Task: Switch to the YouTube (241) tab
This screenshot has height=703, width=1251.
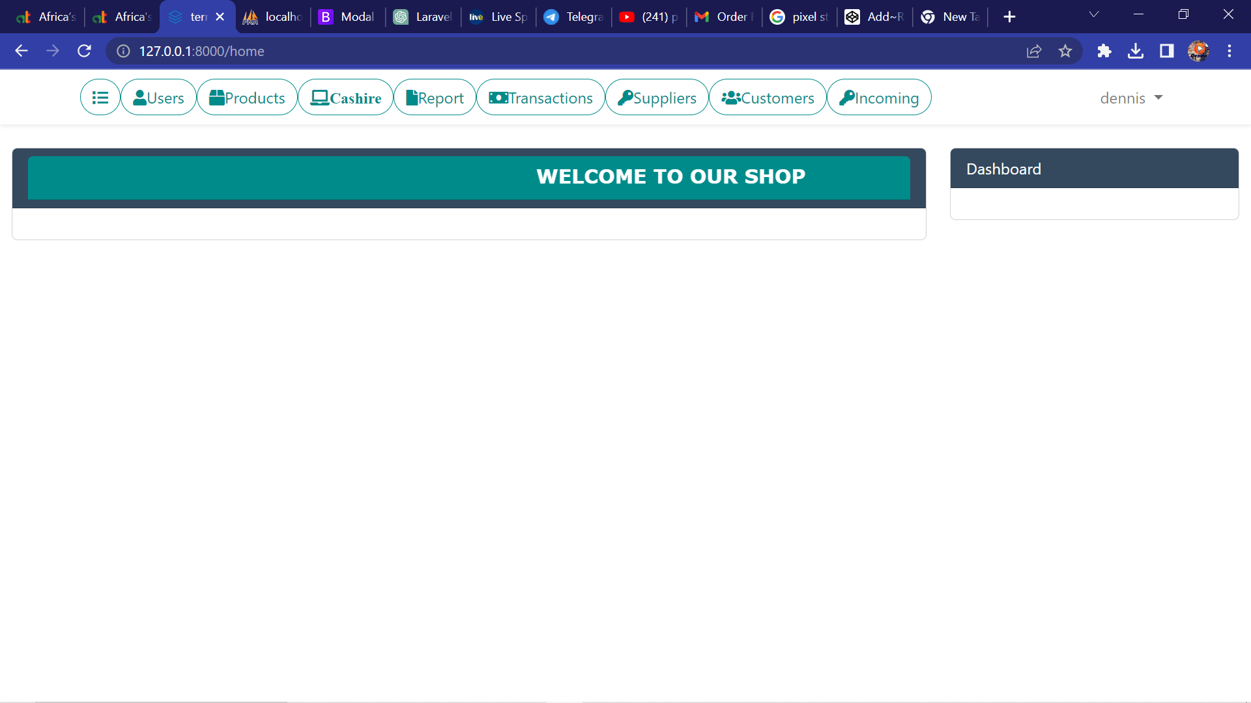Action: pos(649,17)
